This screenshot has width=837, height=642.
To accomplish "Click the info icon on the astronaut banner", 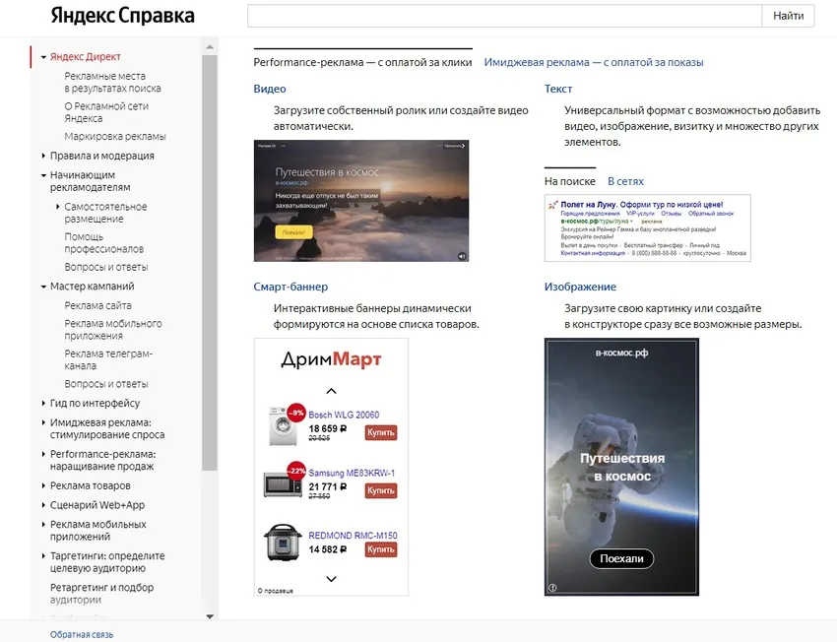I will tap(550, 588).
